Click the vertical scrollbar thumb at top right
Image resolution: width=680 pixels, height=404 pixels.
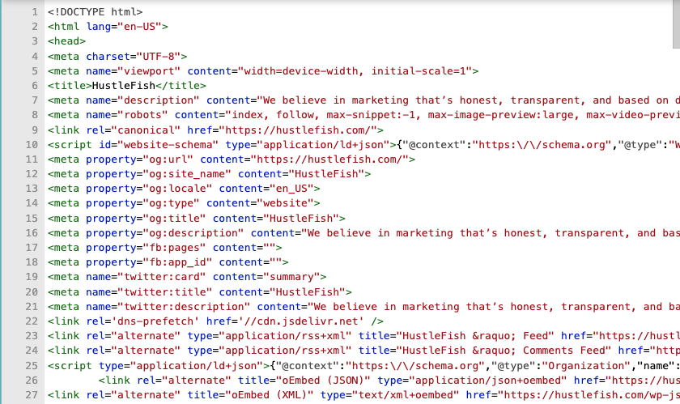[x=676, y=23]
